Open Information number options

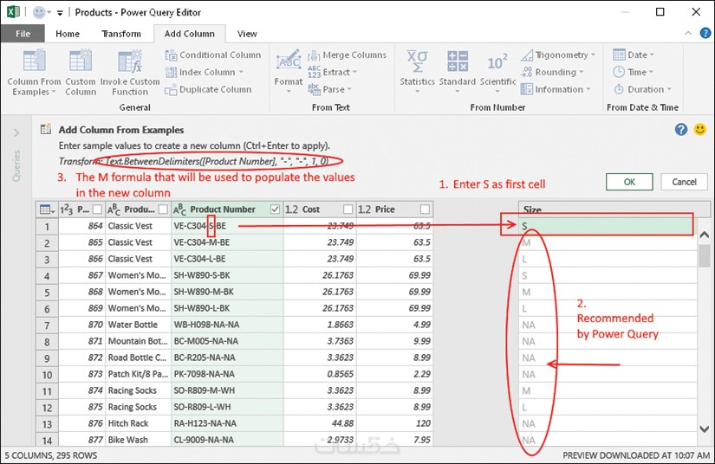click(x=556, y=89)
